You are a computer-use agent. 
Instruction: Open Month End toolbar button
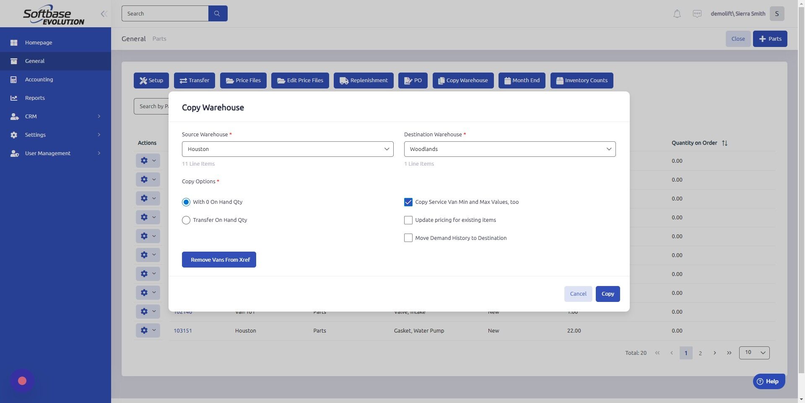522,81
